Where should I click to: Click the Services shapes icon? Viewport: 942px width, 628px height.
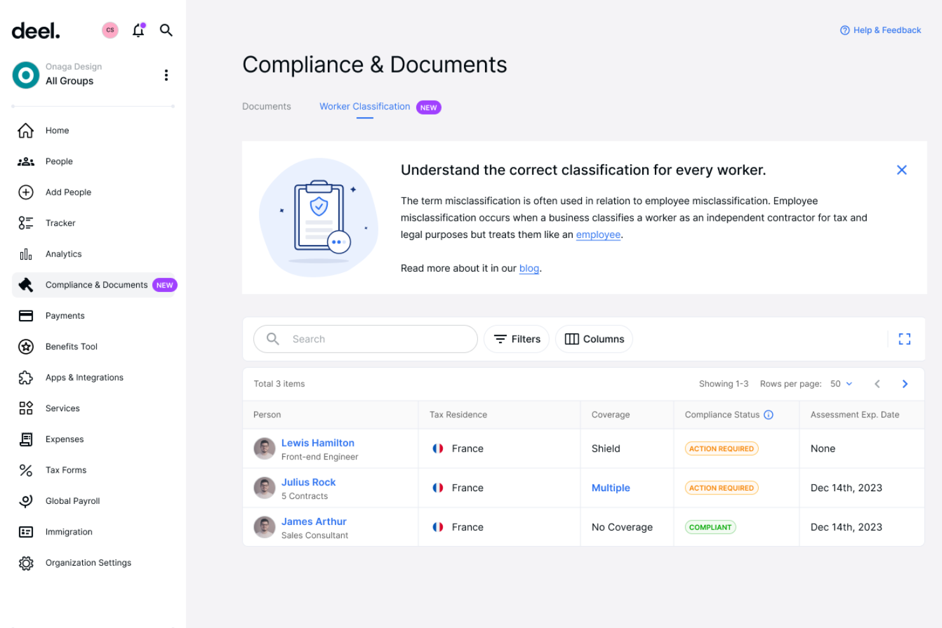[x=25, y=408]
